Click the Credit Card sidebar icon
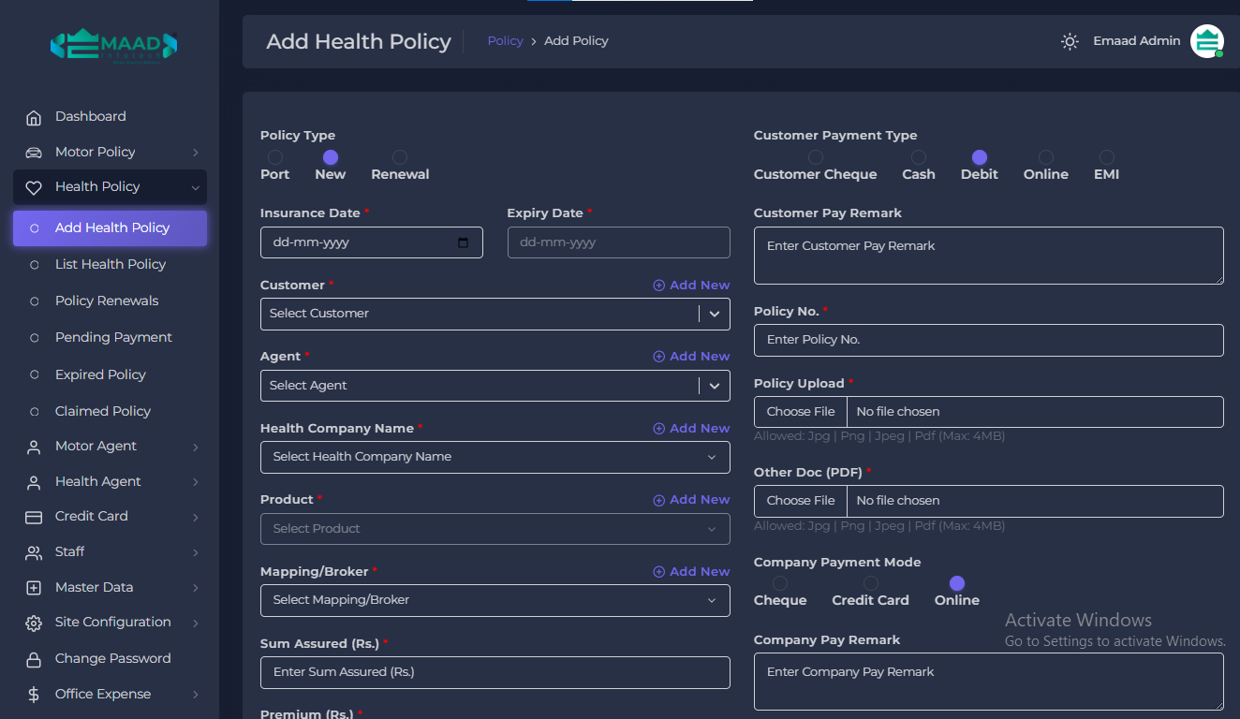 34,517
